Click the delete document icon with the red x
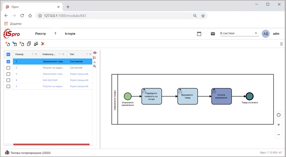Screen dimensions: 286x157 (22, 44)
